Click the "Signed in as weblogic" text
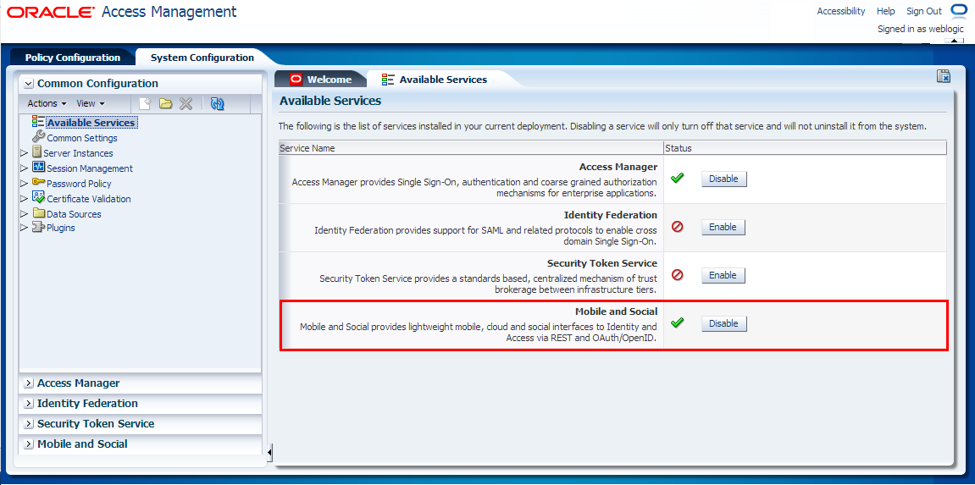 (x=920, y=29)
